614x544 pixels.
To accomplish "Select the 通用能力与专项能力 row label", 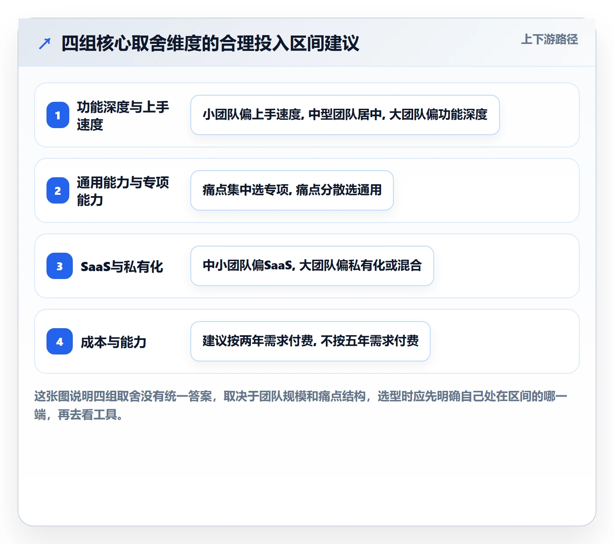I will (x=123, y=191).
